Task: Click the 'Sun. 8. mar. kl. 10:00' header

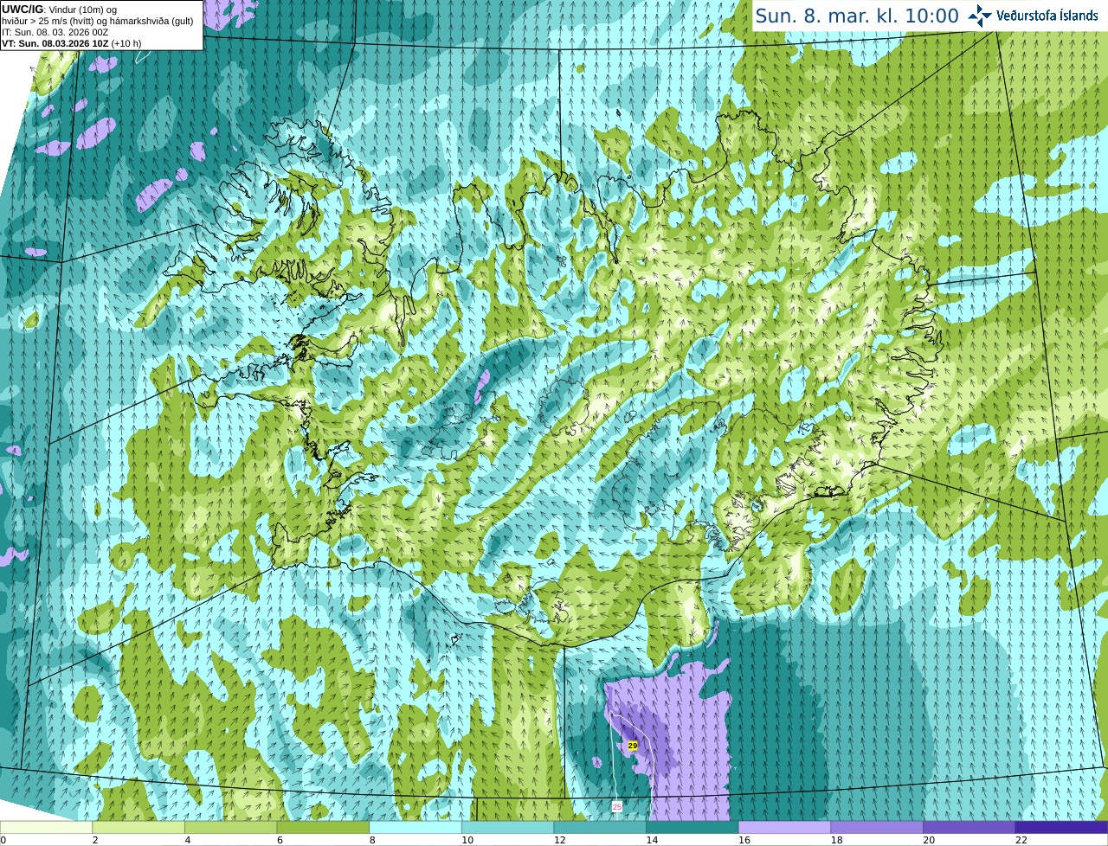Action: point(857,16)
